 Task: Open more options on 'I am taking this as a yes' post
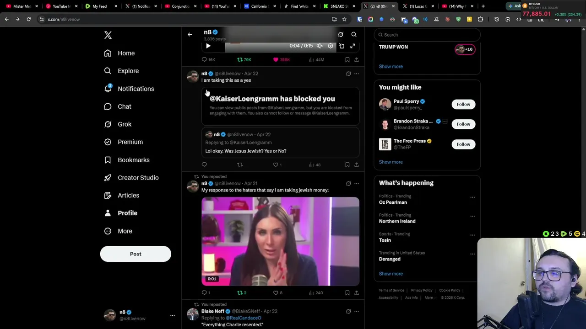356,74
